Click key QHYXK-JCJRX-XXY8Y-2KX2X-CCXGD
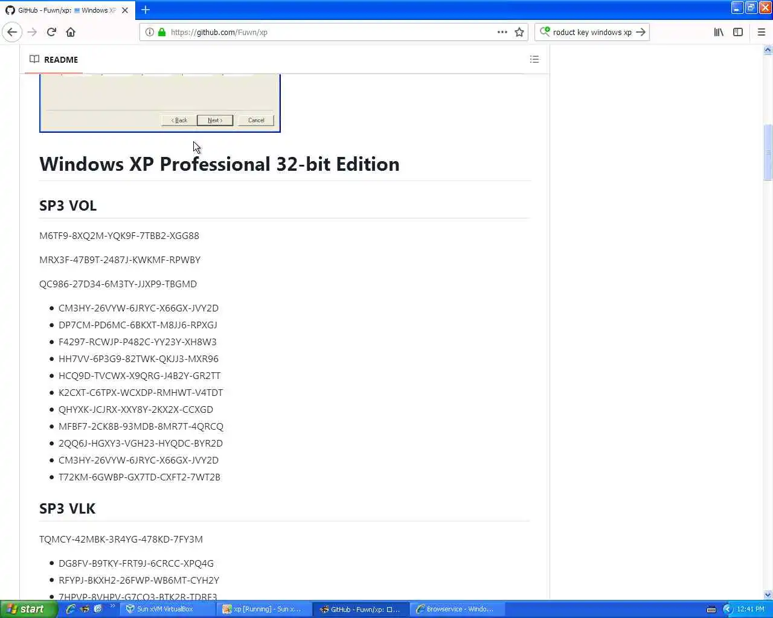The height and width of the screenshot is (618, 773). tap(136, 409)
